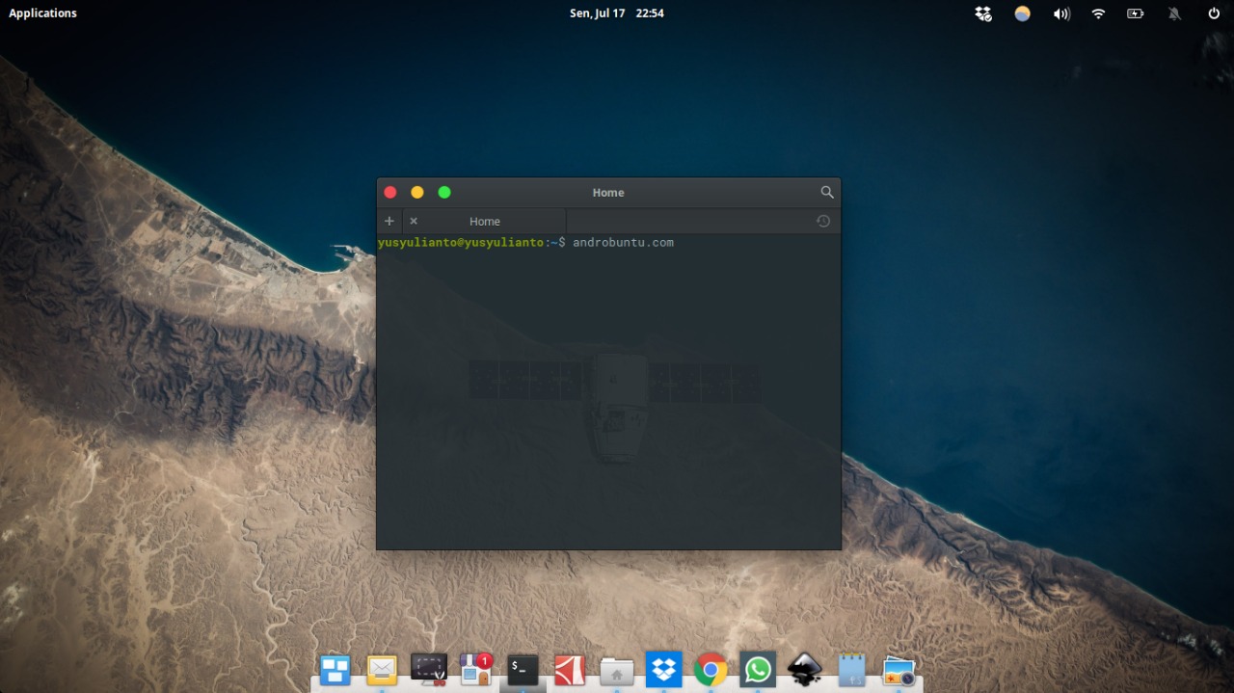1234x693 pixels.
Task: Select the Home tab in the terminal
Action: (485, 221)
